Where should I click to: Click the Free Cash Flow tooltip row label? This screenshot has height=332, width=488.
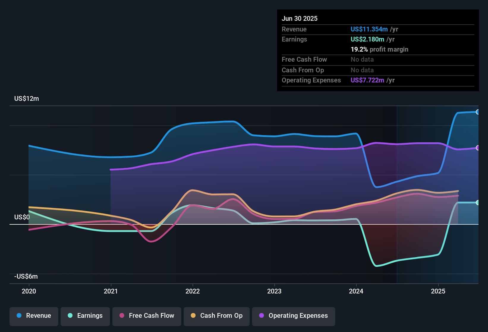(x=304, y=59)
